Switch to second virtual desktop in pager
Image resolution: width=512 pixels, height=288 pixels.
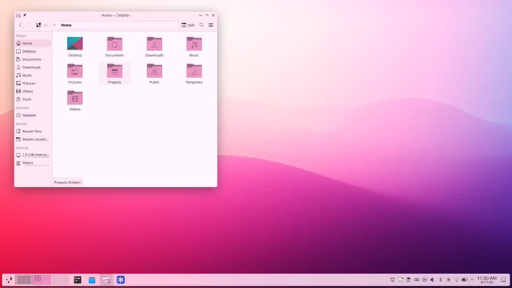(x=42, y=280)
